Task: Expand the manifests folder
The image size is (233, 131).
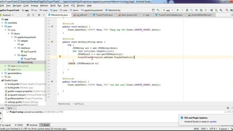Action: click(x=2, y=23)
